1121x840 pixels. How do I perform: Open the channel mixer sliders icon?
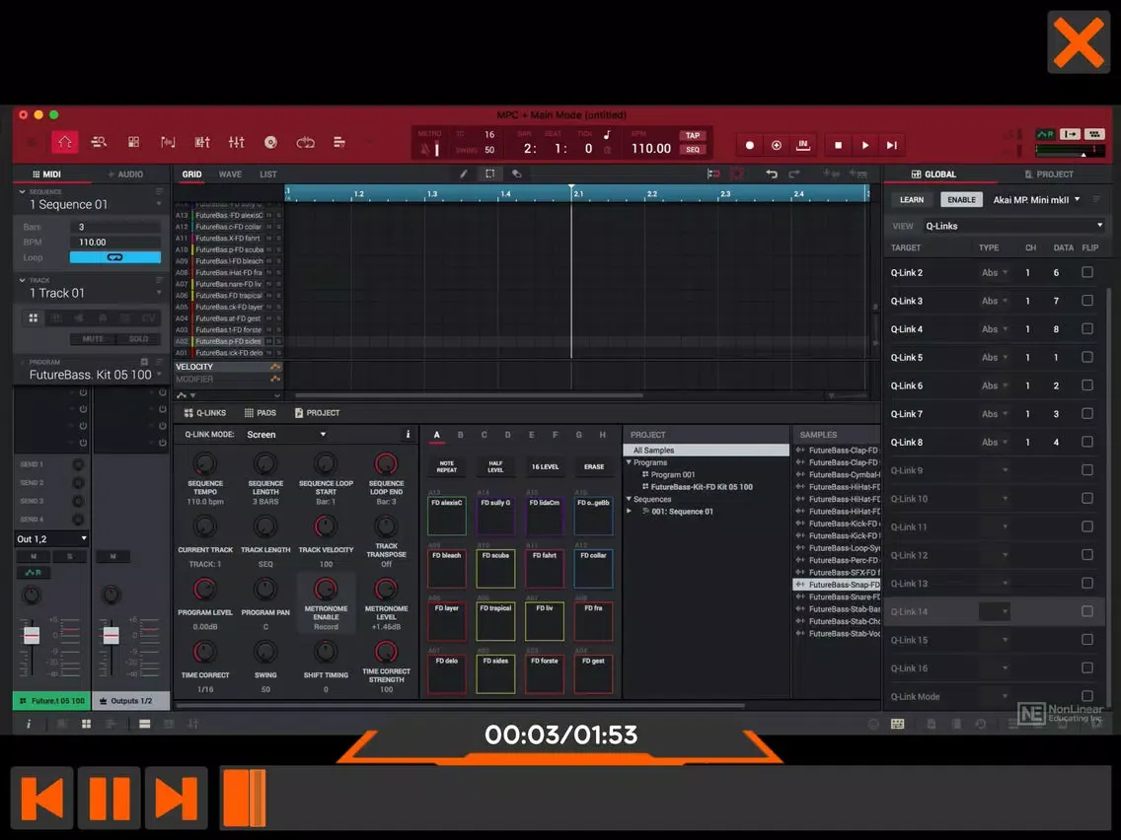coord(237,142)
